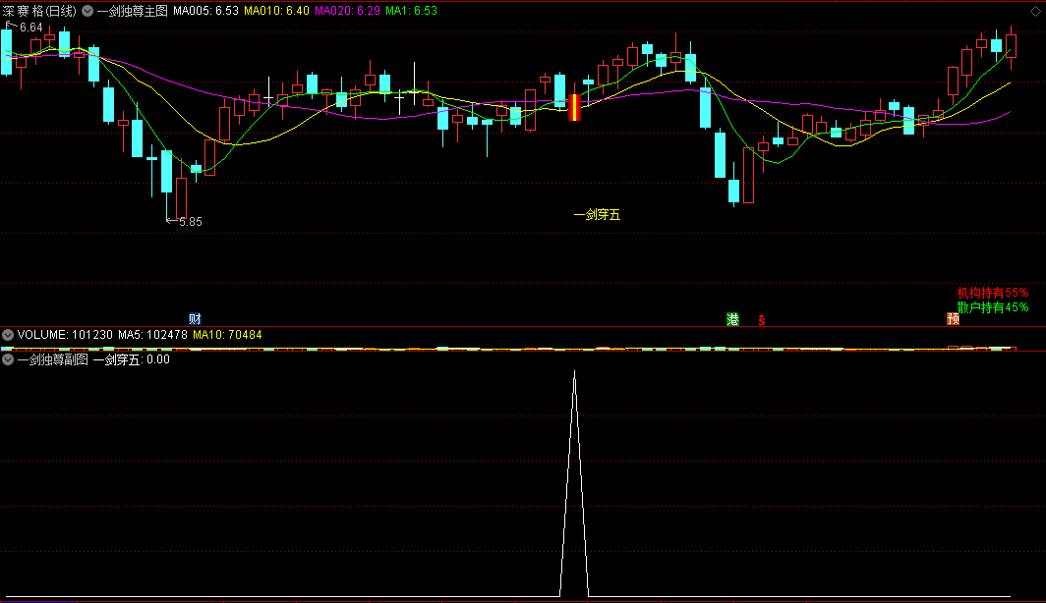Click the 一剑独尊副图 indicator name
The height and width of the screenshot is (603, 1046).
pyautogui.click(x=53, y=359)
